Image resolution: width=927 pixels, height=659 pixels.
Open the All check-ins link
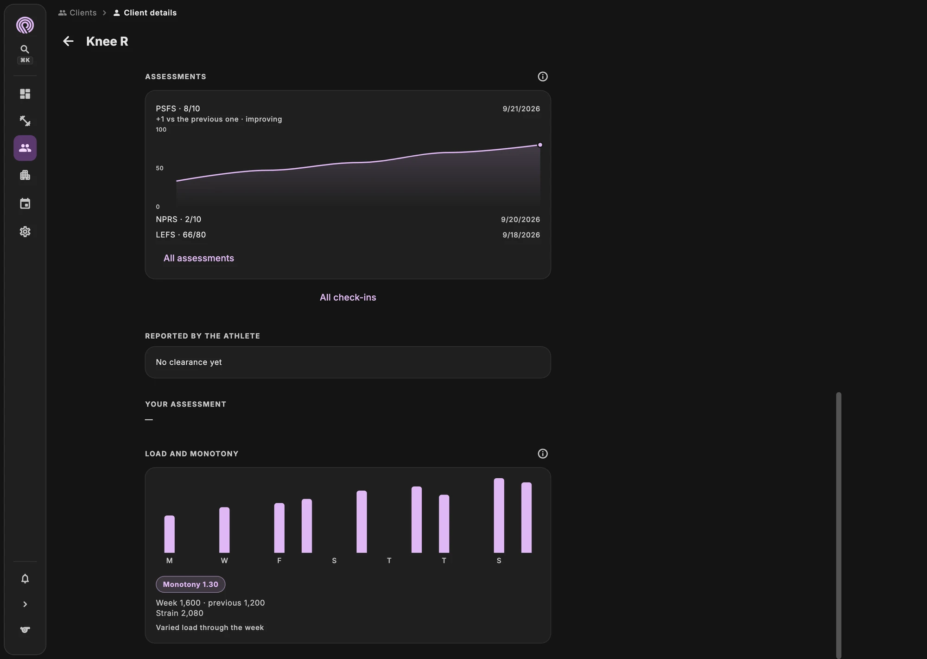(348, 298)
